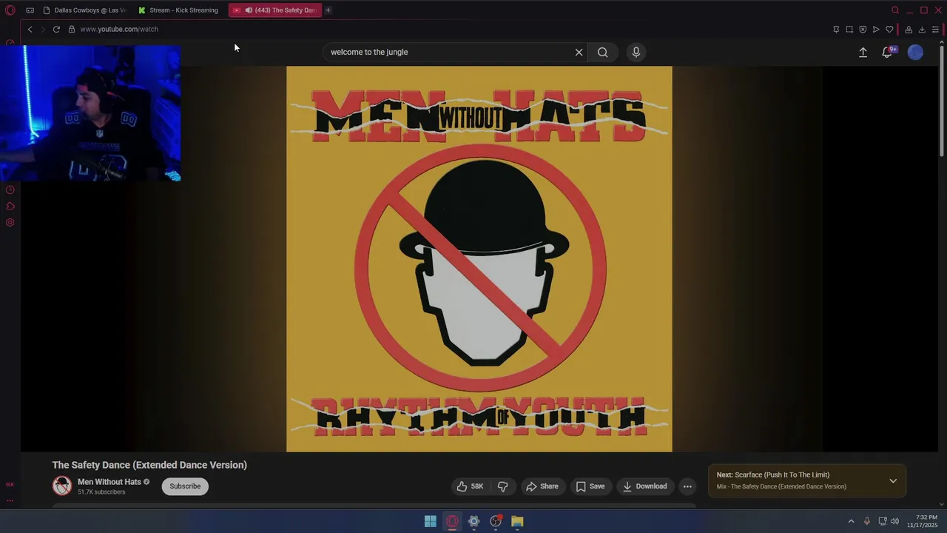Expand the Next: Scarface playlist panel
This screenshot has height=533, width=947.
(x=893, y=481)
